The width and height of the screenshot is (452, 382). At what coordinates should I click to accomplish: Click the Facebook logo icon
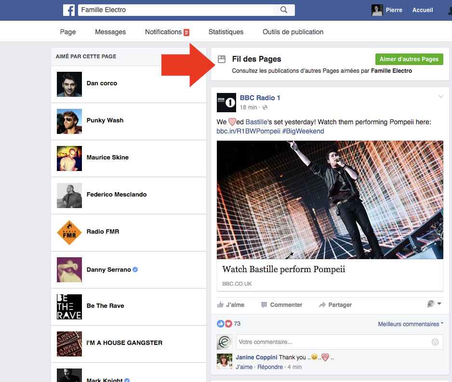click(69, 10)
